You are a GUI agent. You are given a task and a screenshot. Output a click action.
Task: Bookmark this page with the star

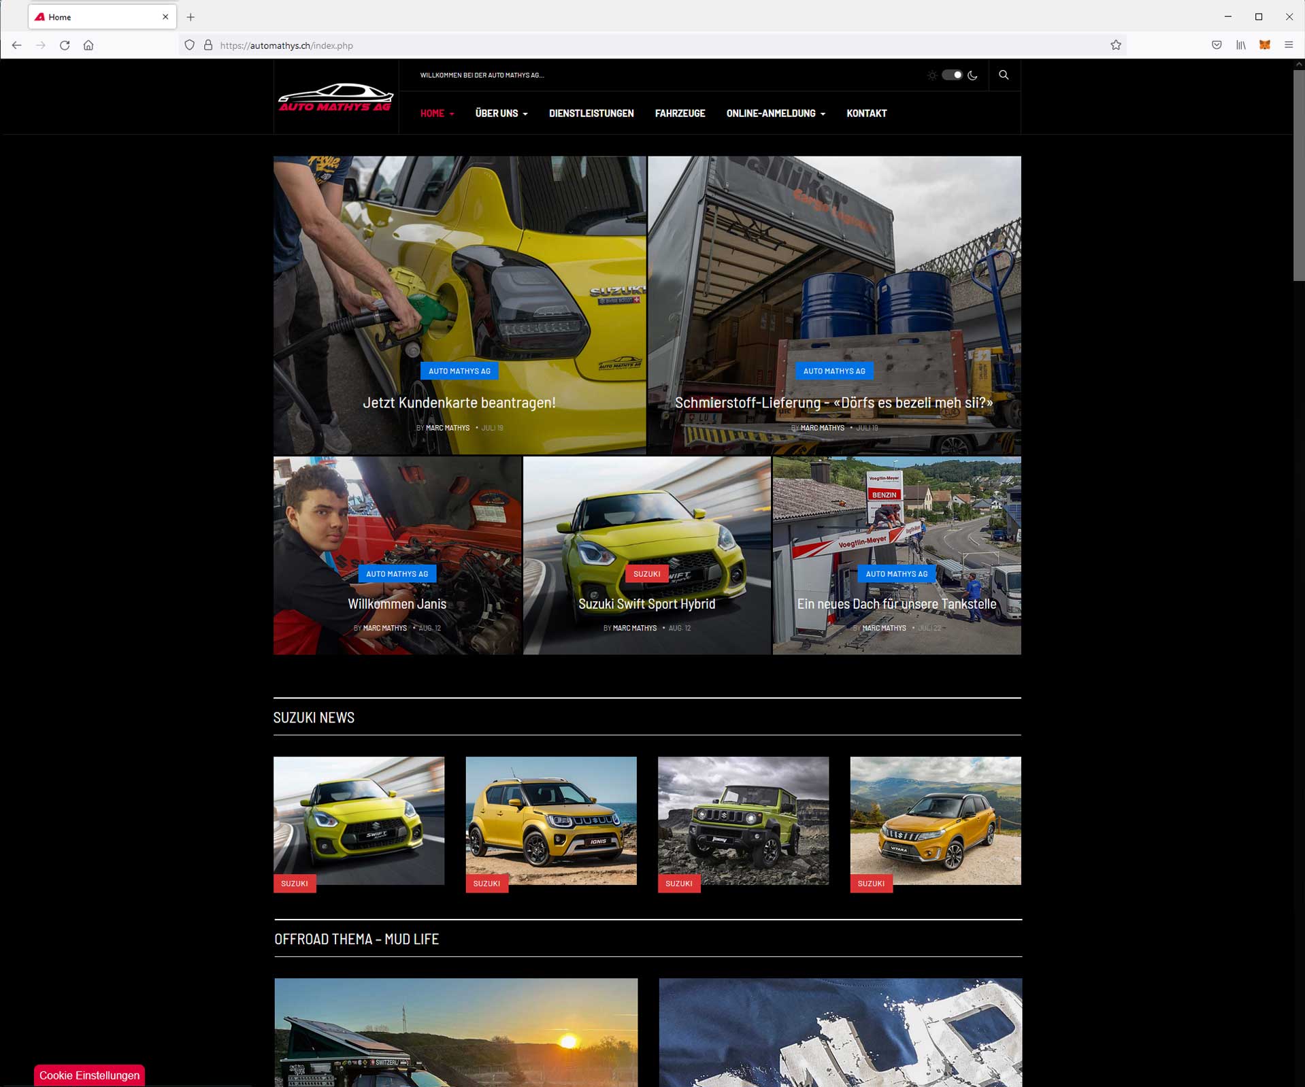tap(1116, 46)
